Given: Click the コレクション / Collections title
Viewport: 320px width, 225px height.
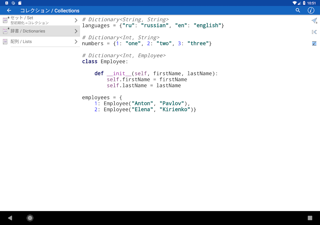Looking at the screenshot, I should (50, 11).
